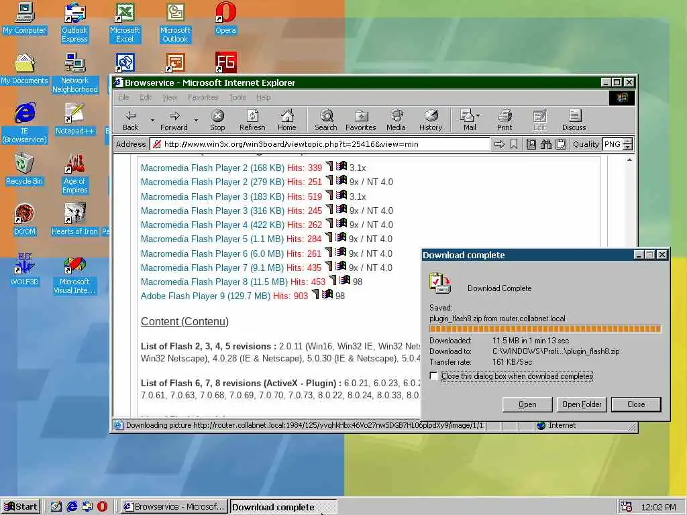This screenshot has height=515, width=687.
Task: Refresh the current page
Action: (x=252, y=121)
